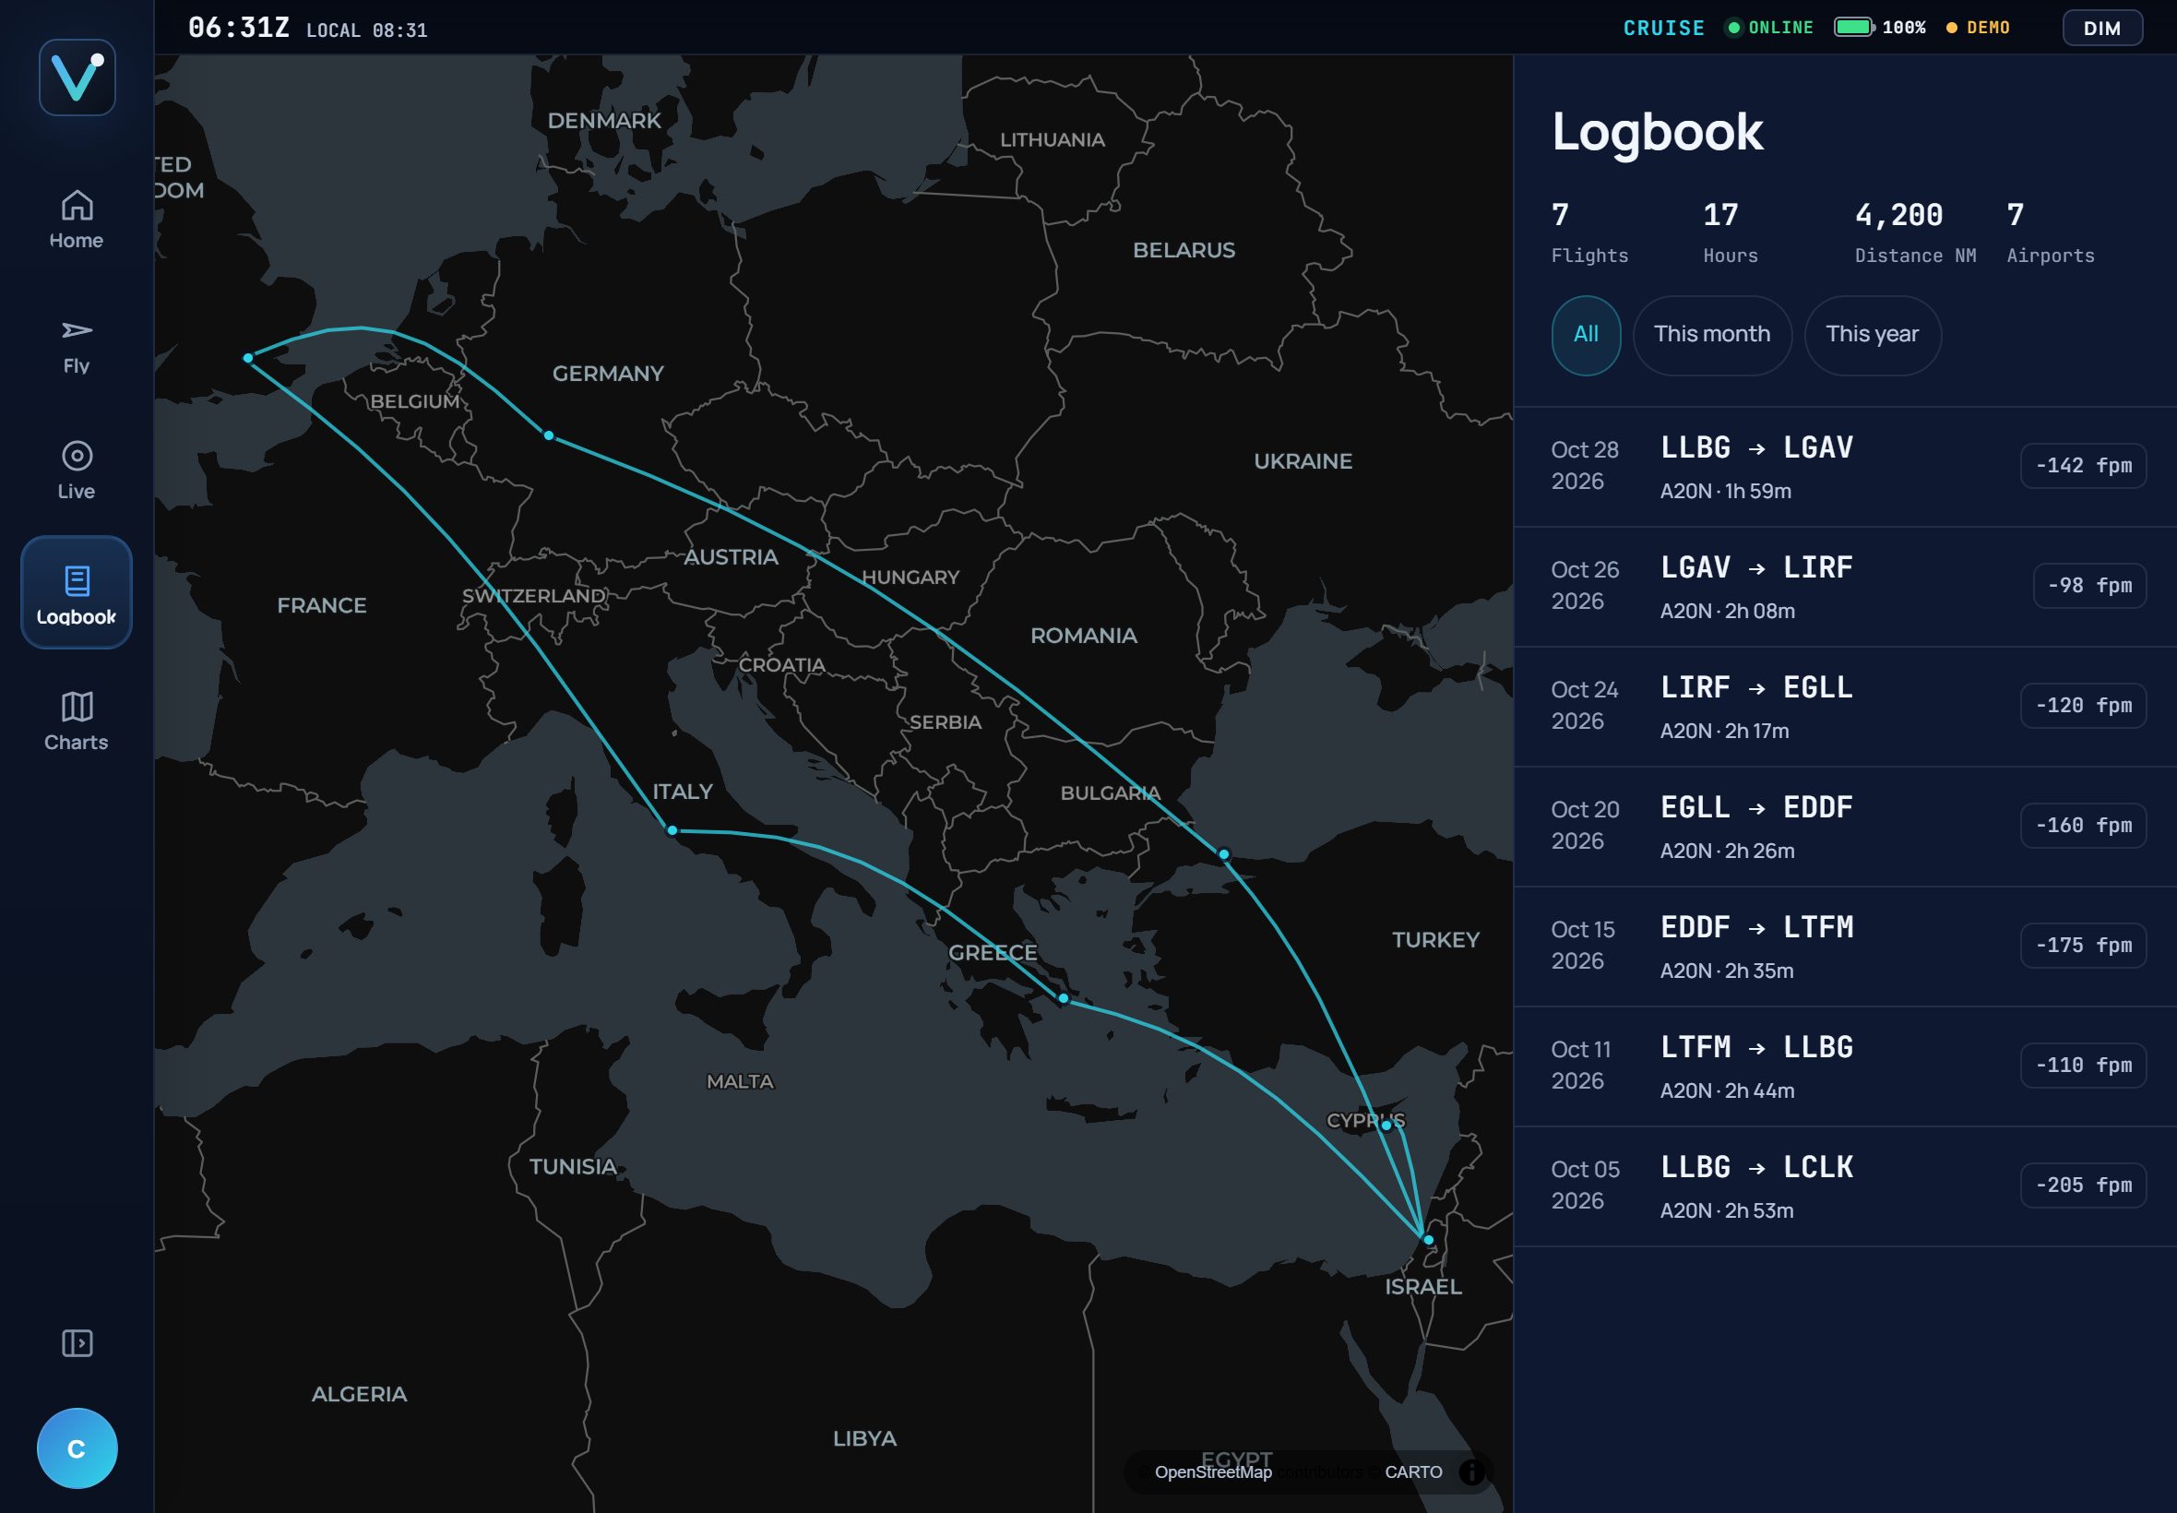Click the V app logo icon
2177x1513 pixels.
(77, 77)
